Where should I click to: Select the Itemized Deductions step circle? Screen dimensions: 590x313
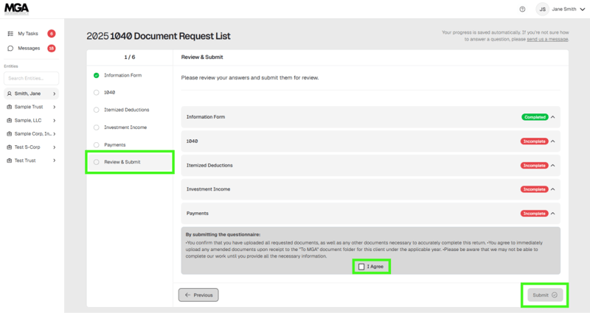point(97,110)
